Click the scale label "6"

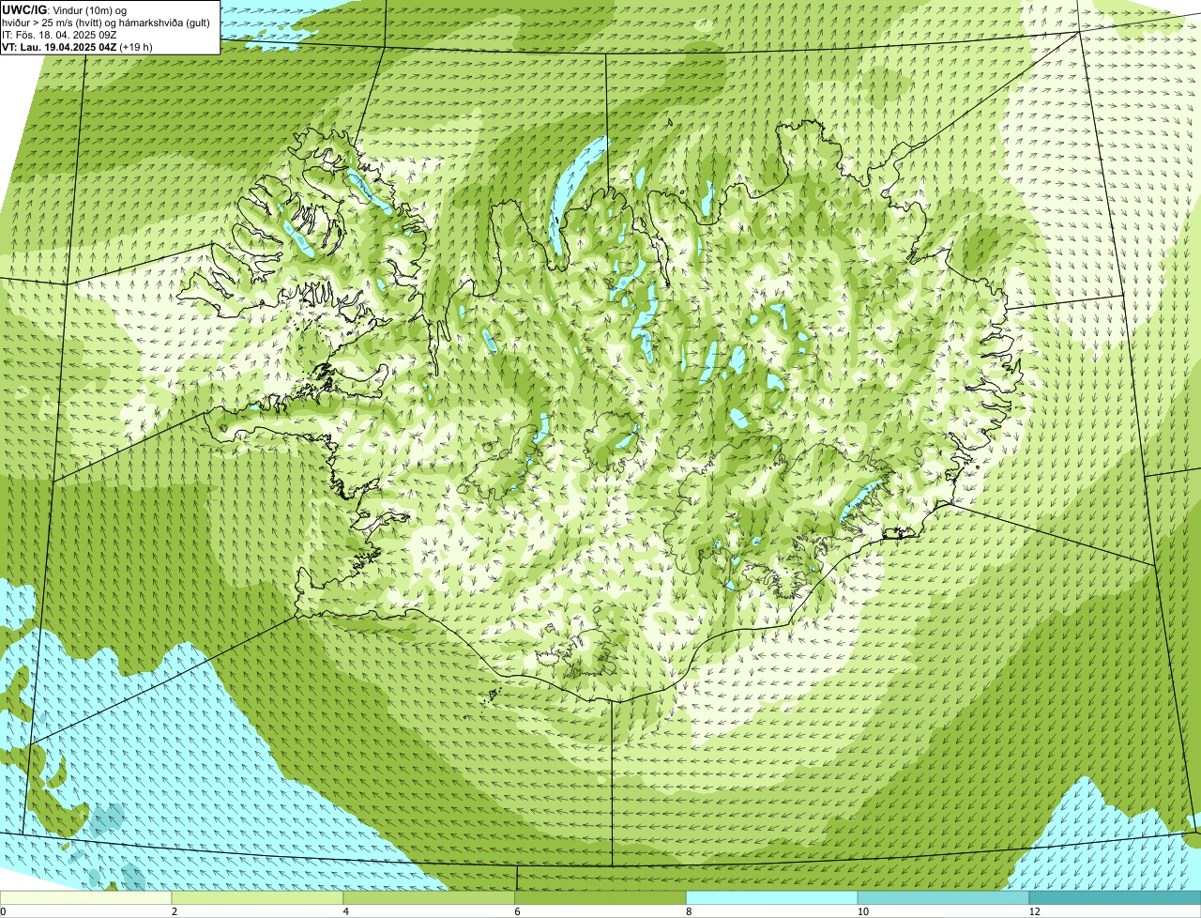point(516,911)
